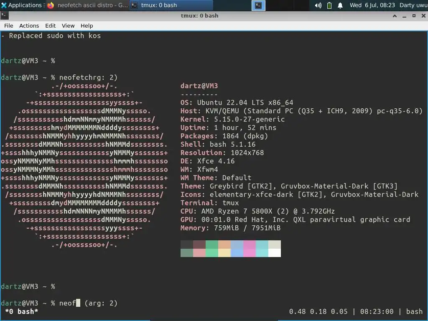Image resolution: width=428 pixels, height=321 pixels.
Task: Open the View menu
Action: 68,25
